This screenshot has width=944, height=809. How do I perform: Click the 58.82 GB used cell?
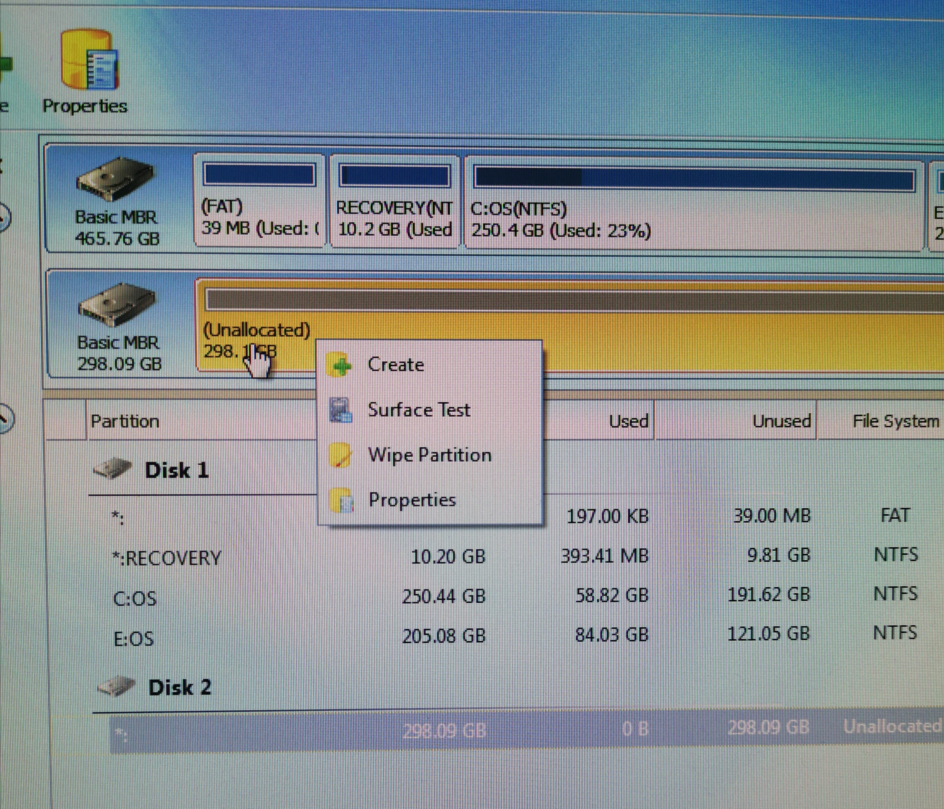611,595
